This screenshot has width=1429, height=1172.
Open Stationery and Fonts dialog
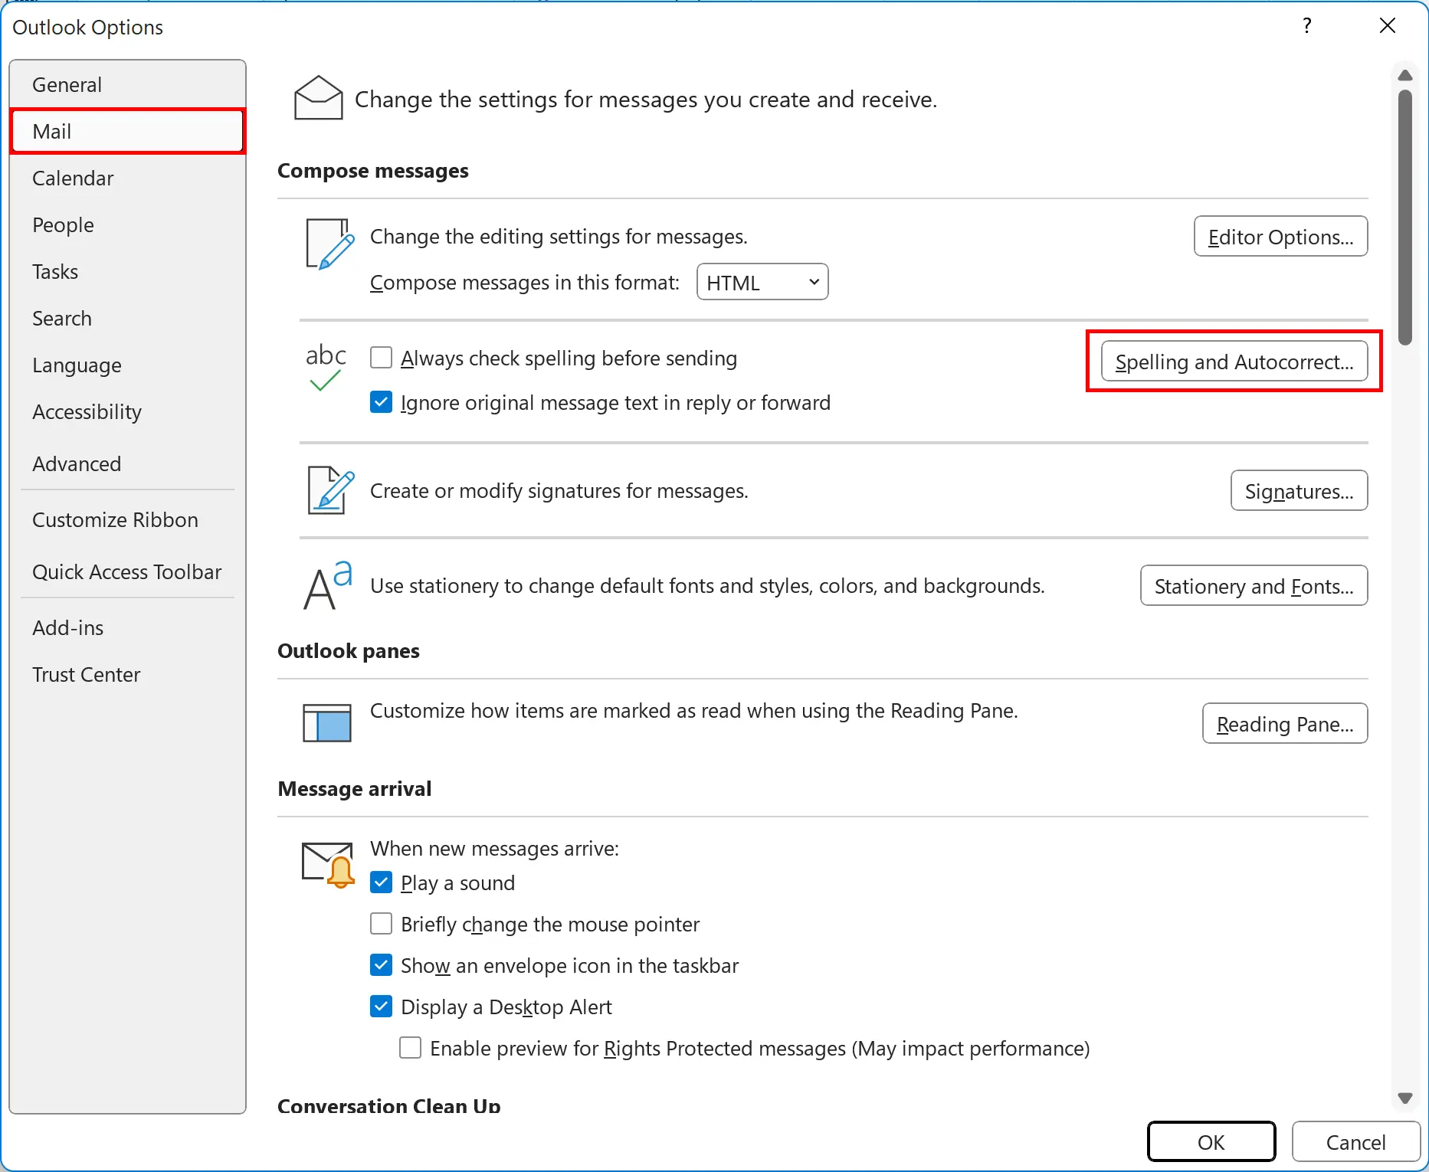coord(1254,585)
